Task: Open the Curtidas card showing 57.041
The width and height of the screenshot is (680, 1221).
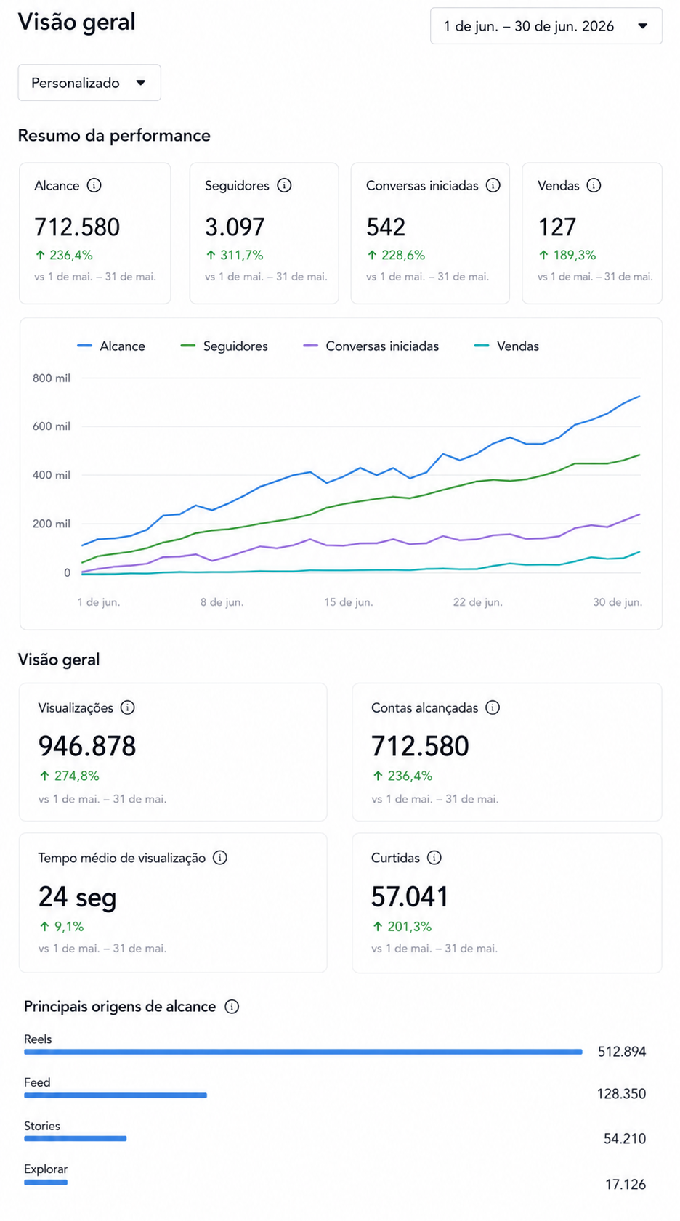Action: (x=507, y=903)
